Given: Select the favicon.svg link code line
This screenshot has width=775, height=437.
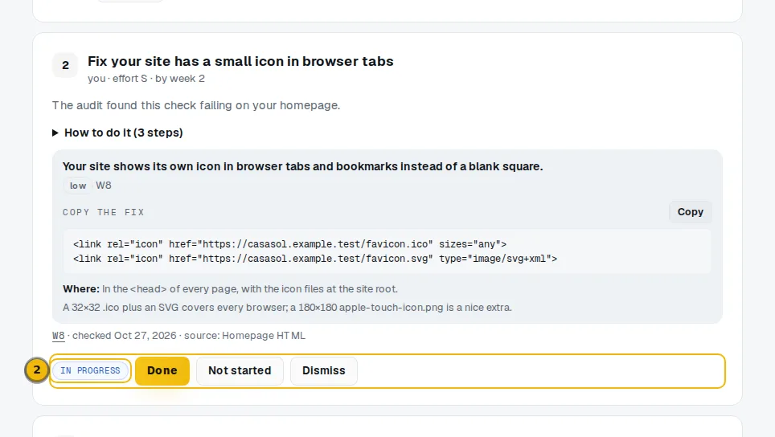Looking at the screenshot, I should tap(315, 259).
